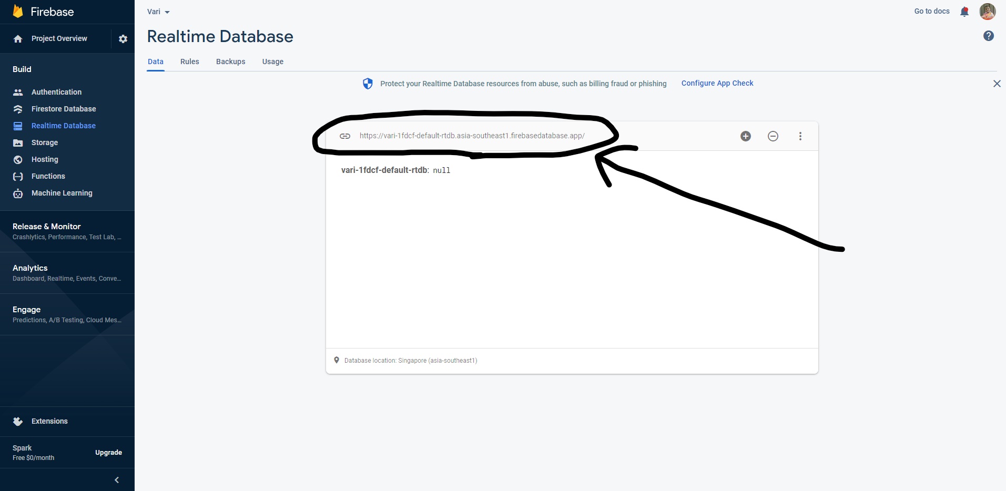Image resolution: width=1006 pixels, height=491 pixels.
Task: Expand the Analytics section
Action: pyautogui.click(x=67, y=273)
